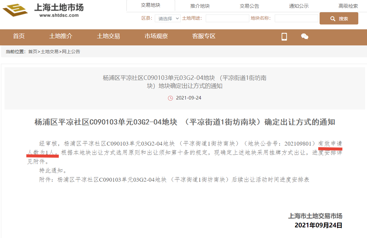Open the 首页 main menu item
This screenshot has height=238, width=367.
(19, 36)
